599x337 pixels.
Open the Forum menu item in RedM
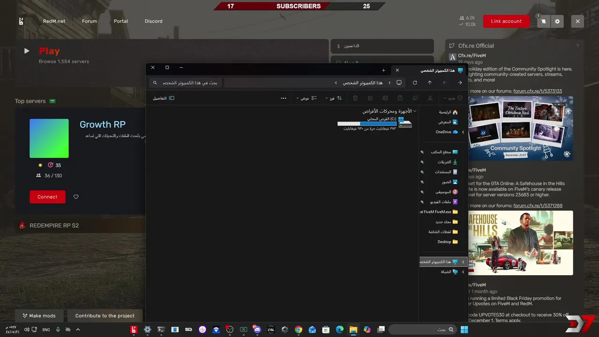point(89,21)
